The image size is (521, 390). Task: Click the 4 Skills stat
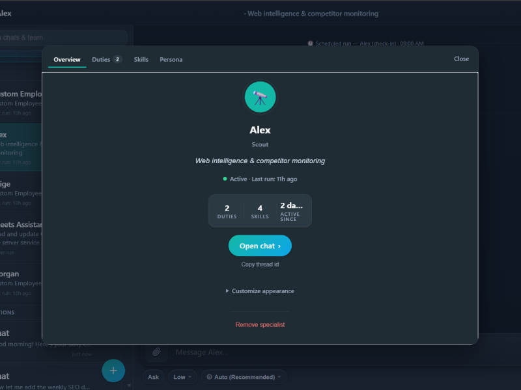coord(260,211)
